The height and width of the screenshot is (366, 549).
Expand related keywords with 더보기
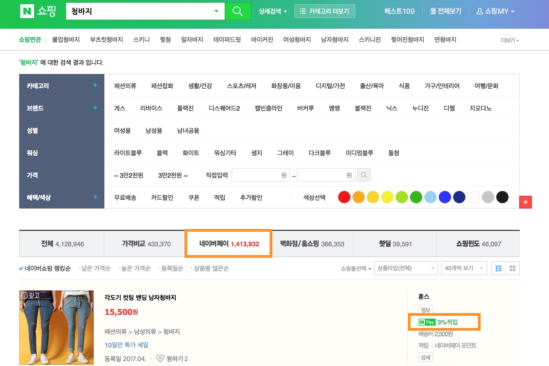point(510,40)
